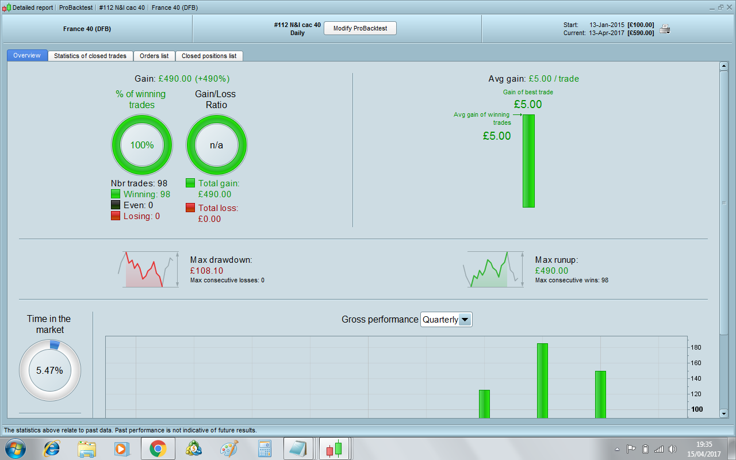Click the green Winning legend square
Screen dimensions: 736x460
tap(116, 194)
